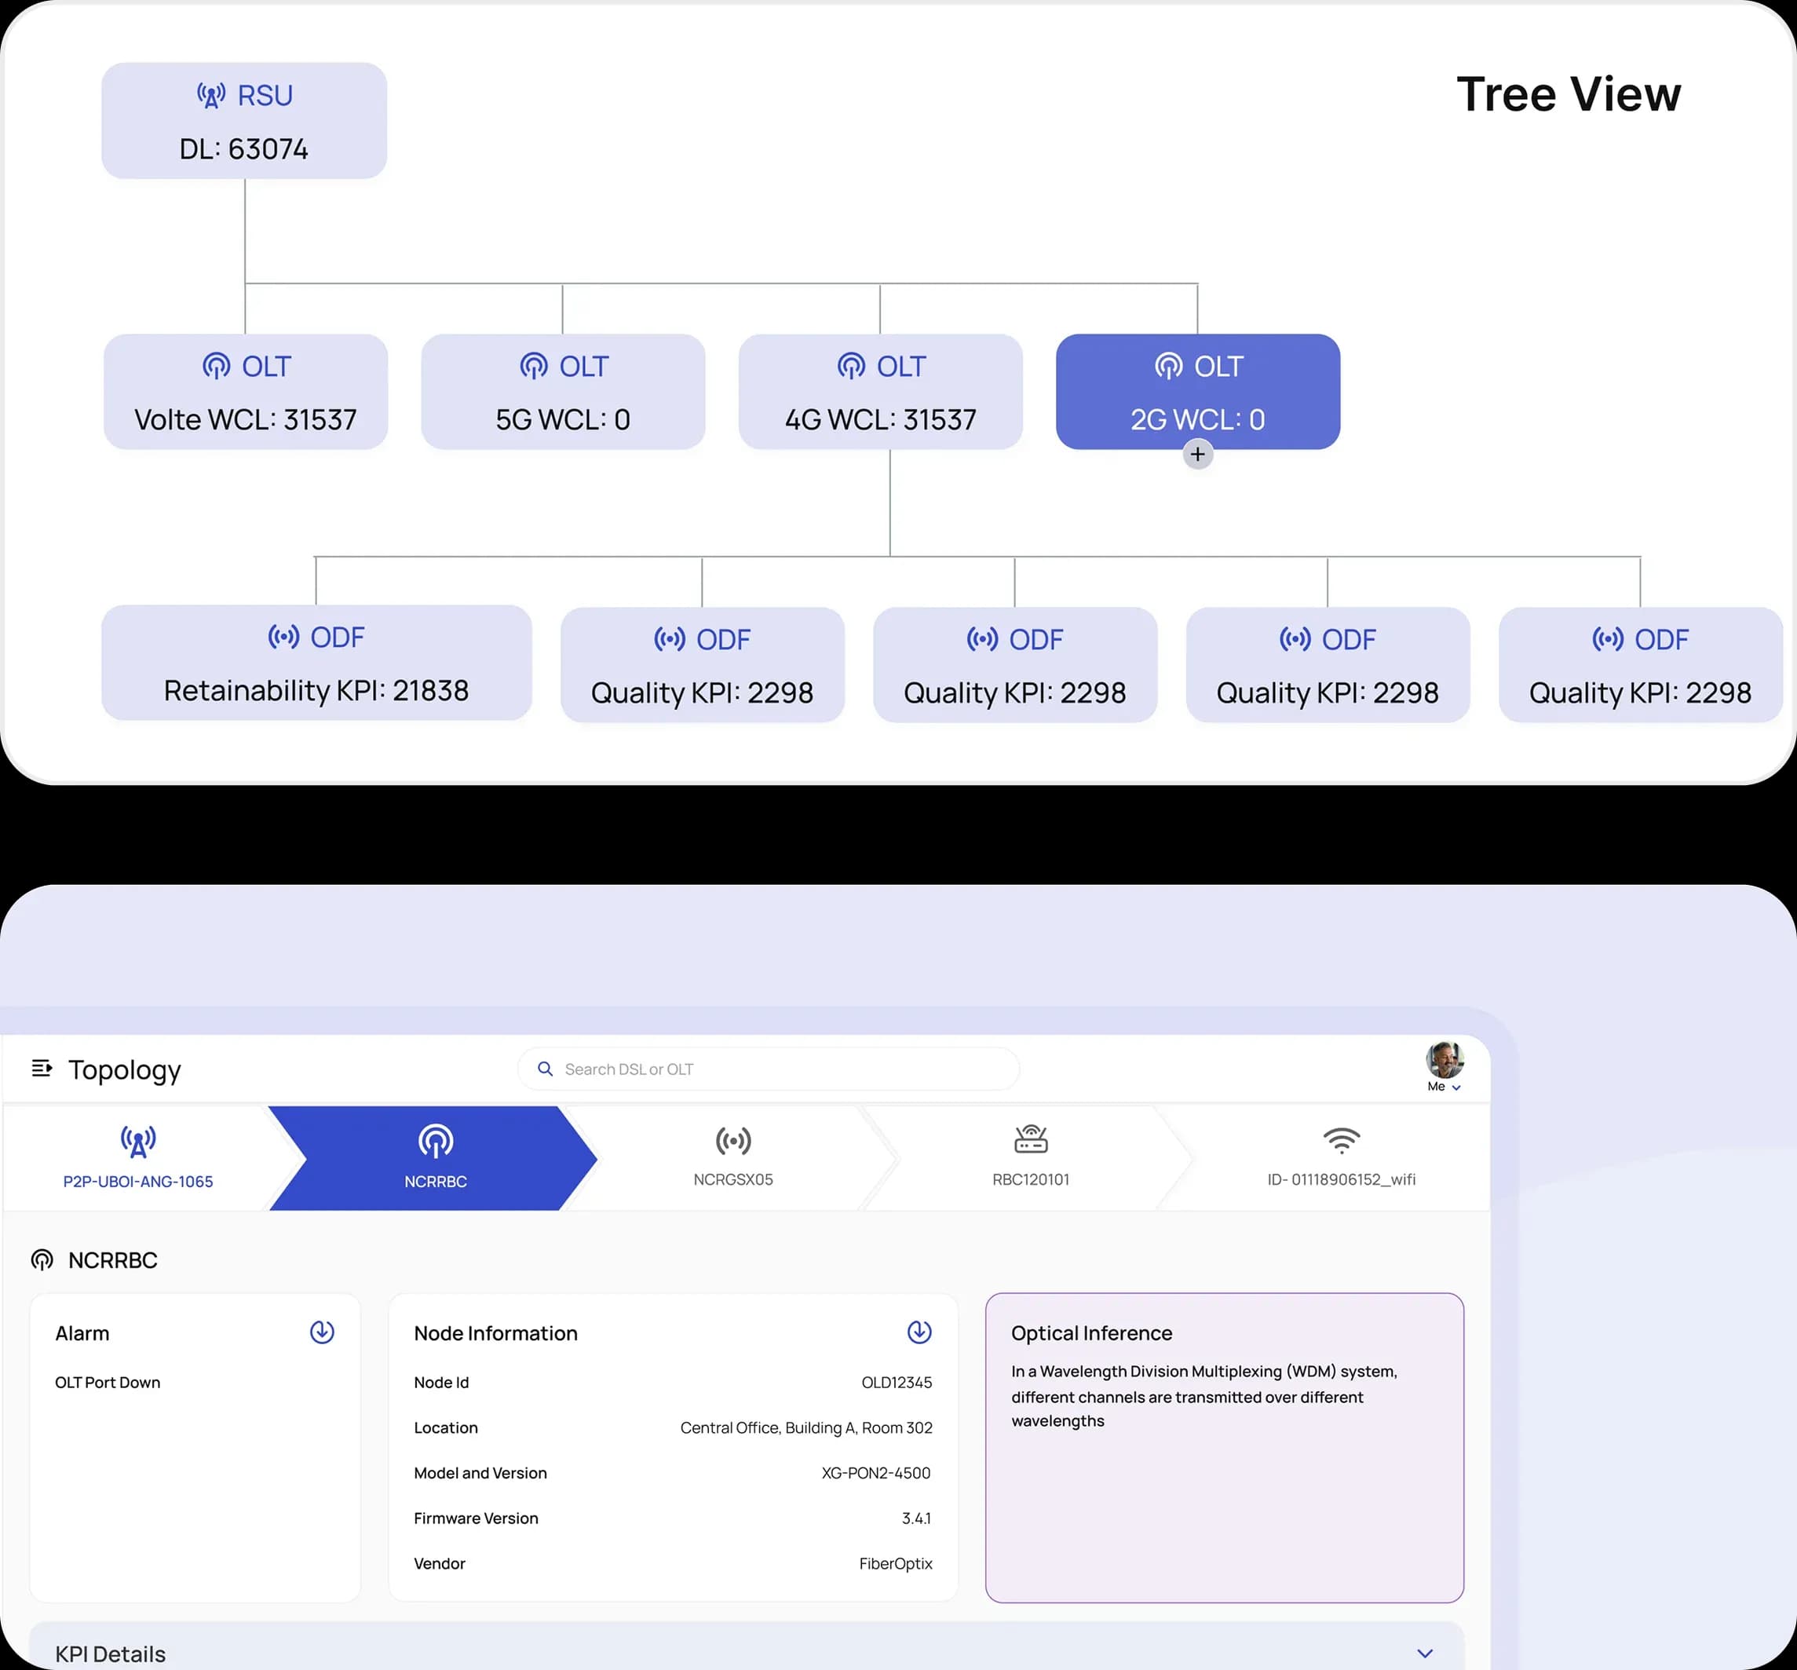Click the Node Information download icon

coord(919,1331)
